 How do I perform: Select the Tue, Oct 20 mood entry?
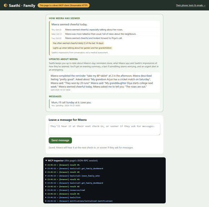pyautogui.click(x=105, y=38)
